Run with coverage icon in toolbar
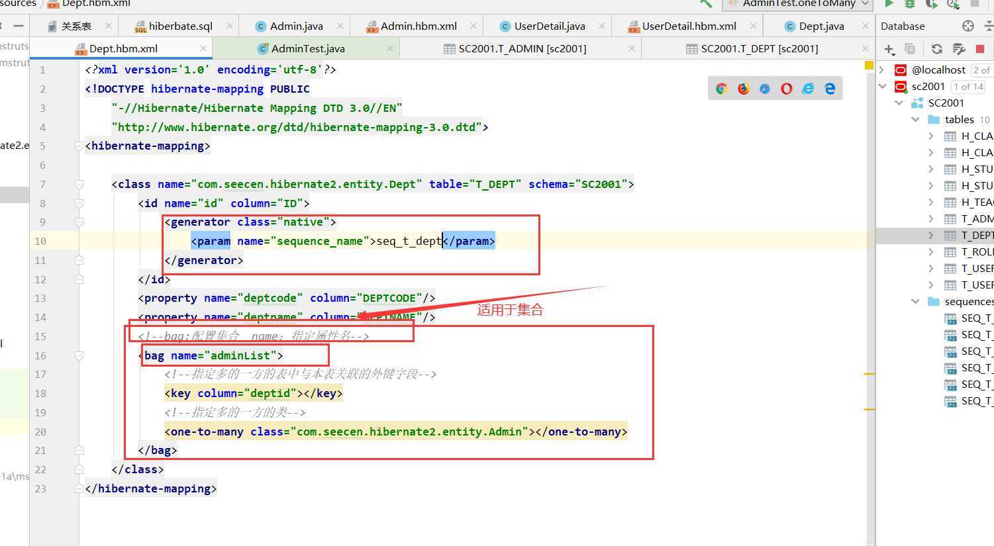Screen dimensions: 994x546 pyautogui.click(x=932, y=3)
